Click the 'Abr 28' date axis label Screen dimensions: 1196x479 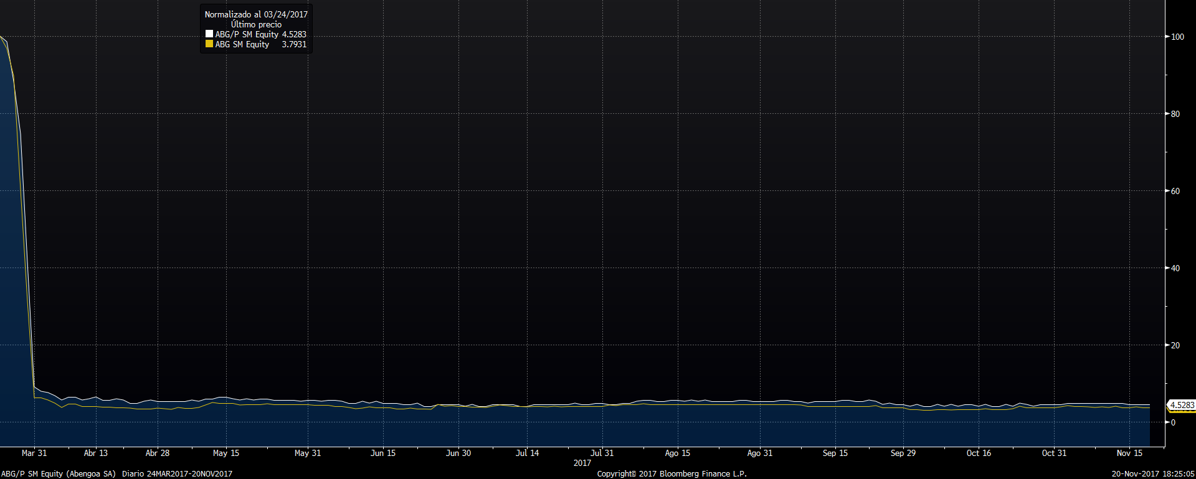158,453
